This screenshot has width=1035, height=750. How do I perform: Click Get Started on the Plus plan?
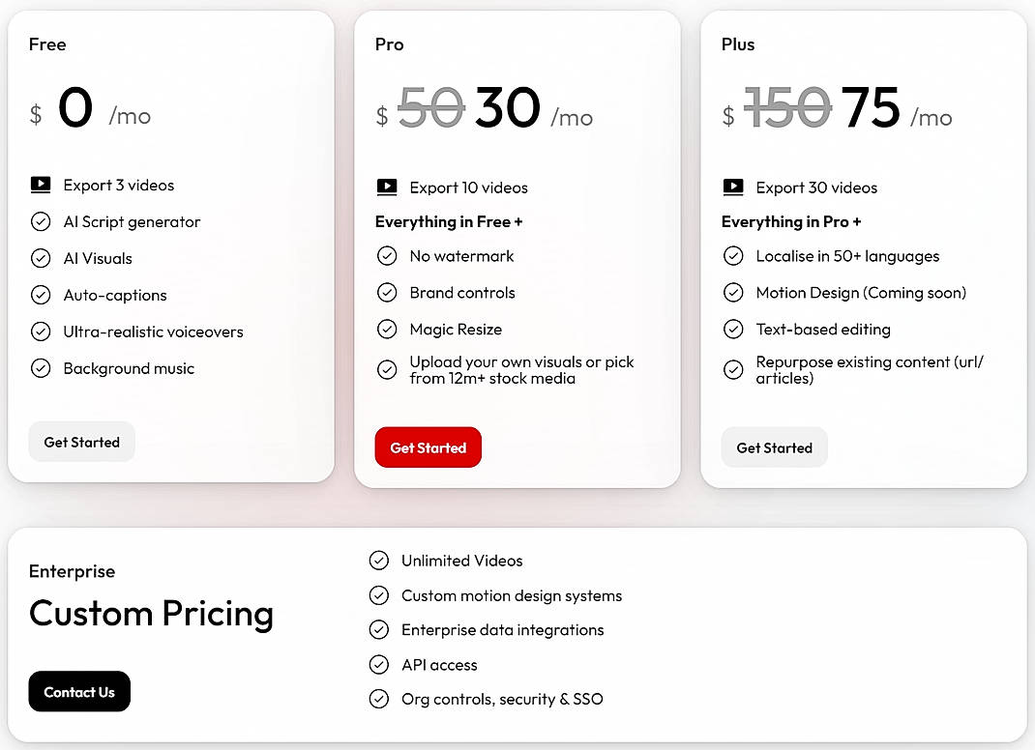click(x=774, y=447)
